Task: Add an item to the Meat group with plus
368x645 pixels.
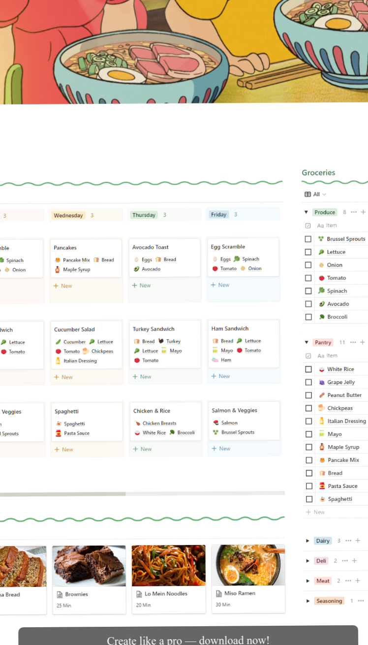Action: point(357,581)
